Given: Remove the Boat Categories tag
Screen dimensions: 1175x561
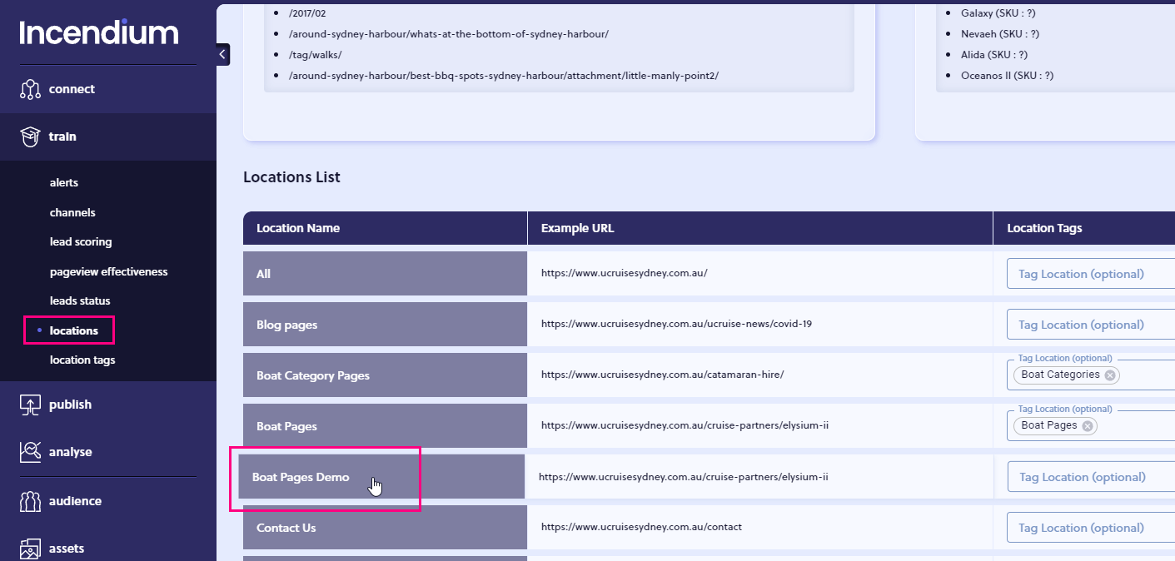Looking at the screenshot, I should click(x=1110, y=375).
